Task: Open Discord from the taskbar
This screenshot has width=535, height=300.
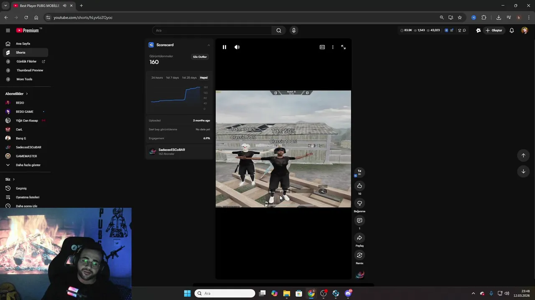Action: (348, 293)
